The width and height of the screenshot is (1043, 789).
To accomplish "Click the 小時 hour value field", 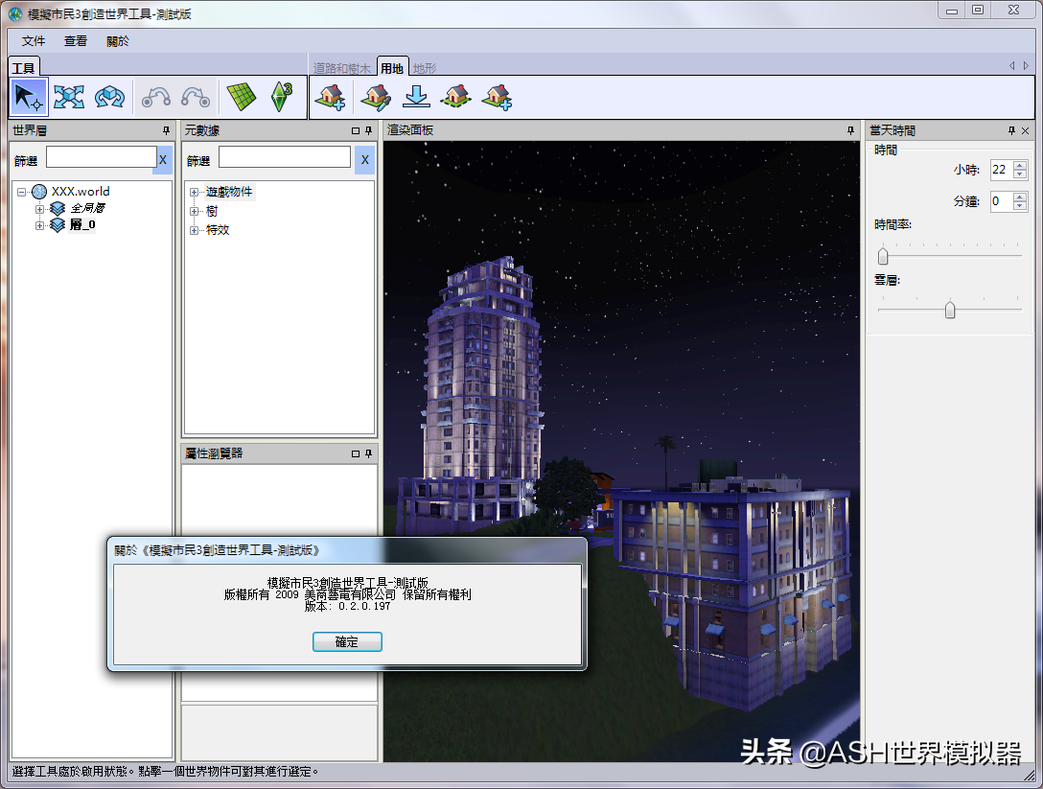I will tap(1001, 170).
